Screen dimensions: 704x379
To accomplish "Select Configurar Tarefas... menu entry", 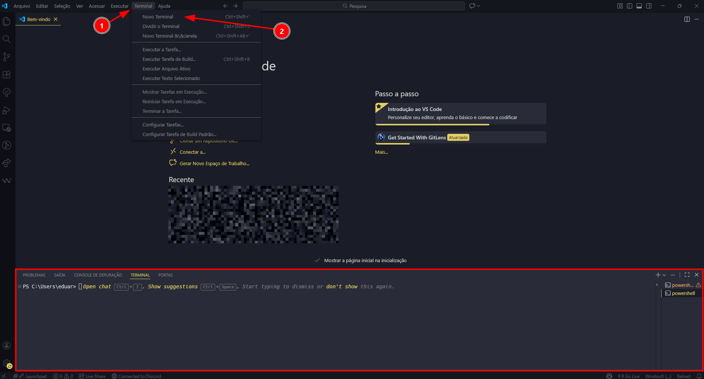I will 196,125.
